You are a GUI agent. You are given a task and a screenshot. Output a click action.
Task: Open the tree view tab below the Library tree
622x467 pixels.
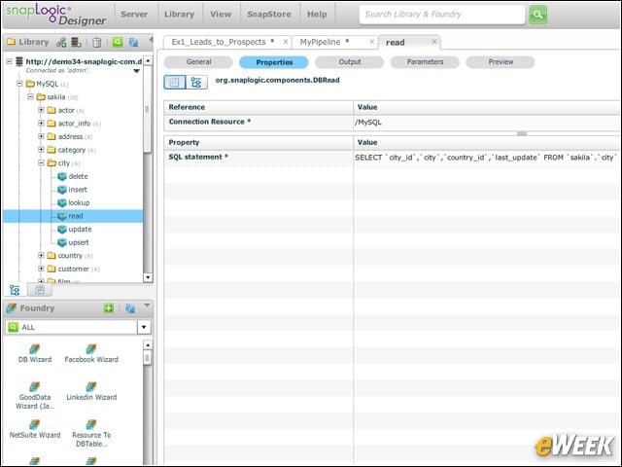[x=15, y=290]
